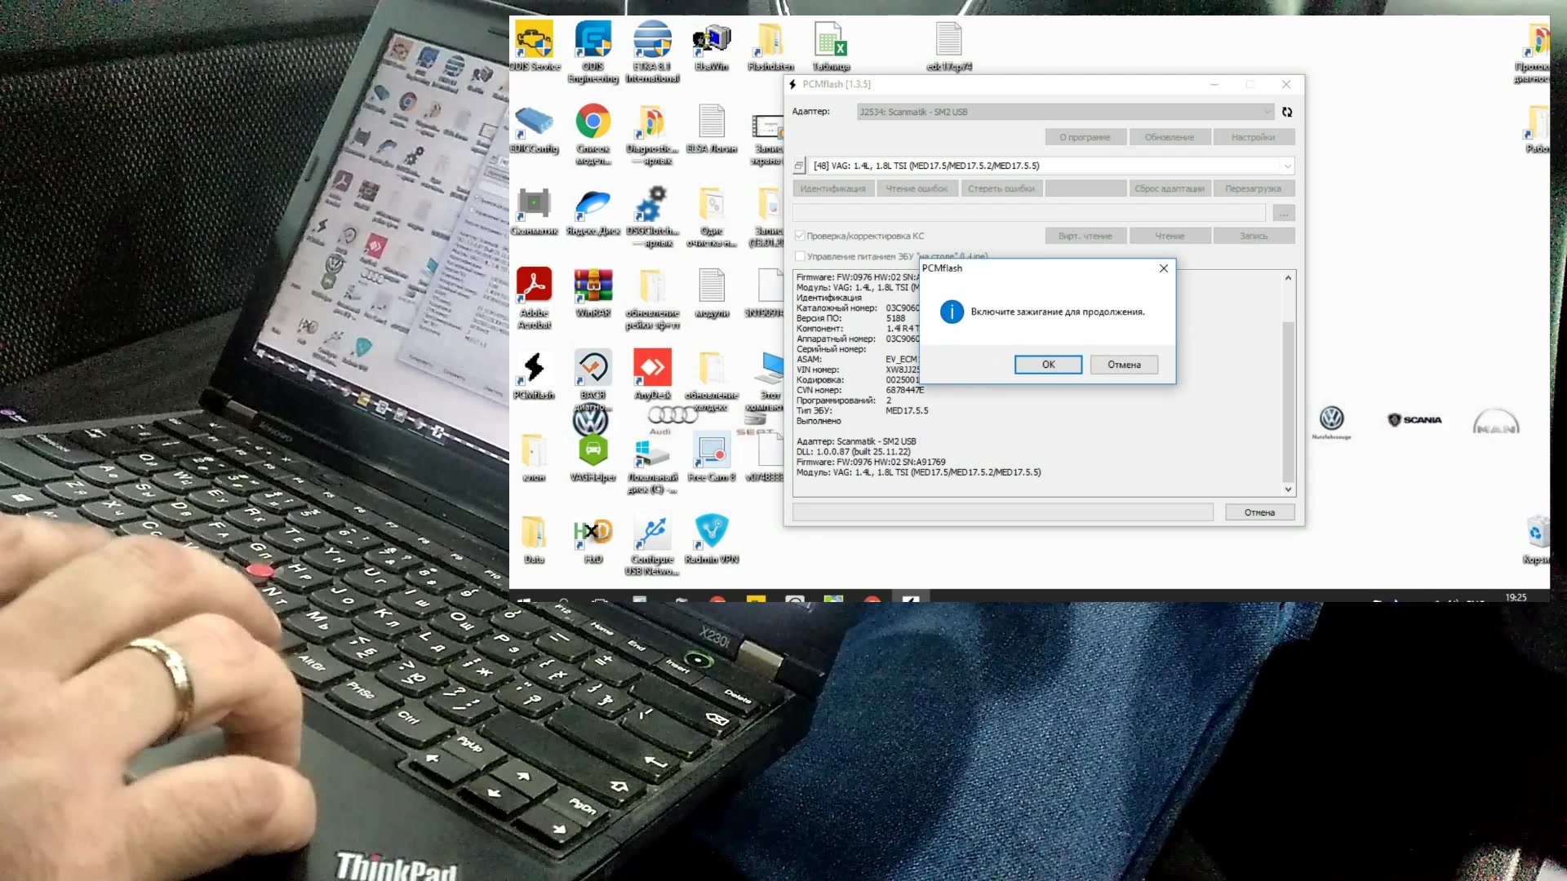Open the VAG 1.4L, 1.8L TSI module dropdown
Viewport: 1567px width, 881px height.
[1052, 166]
